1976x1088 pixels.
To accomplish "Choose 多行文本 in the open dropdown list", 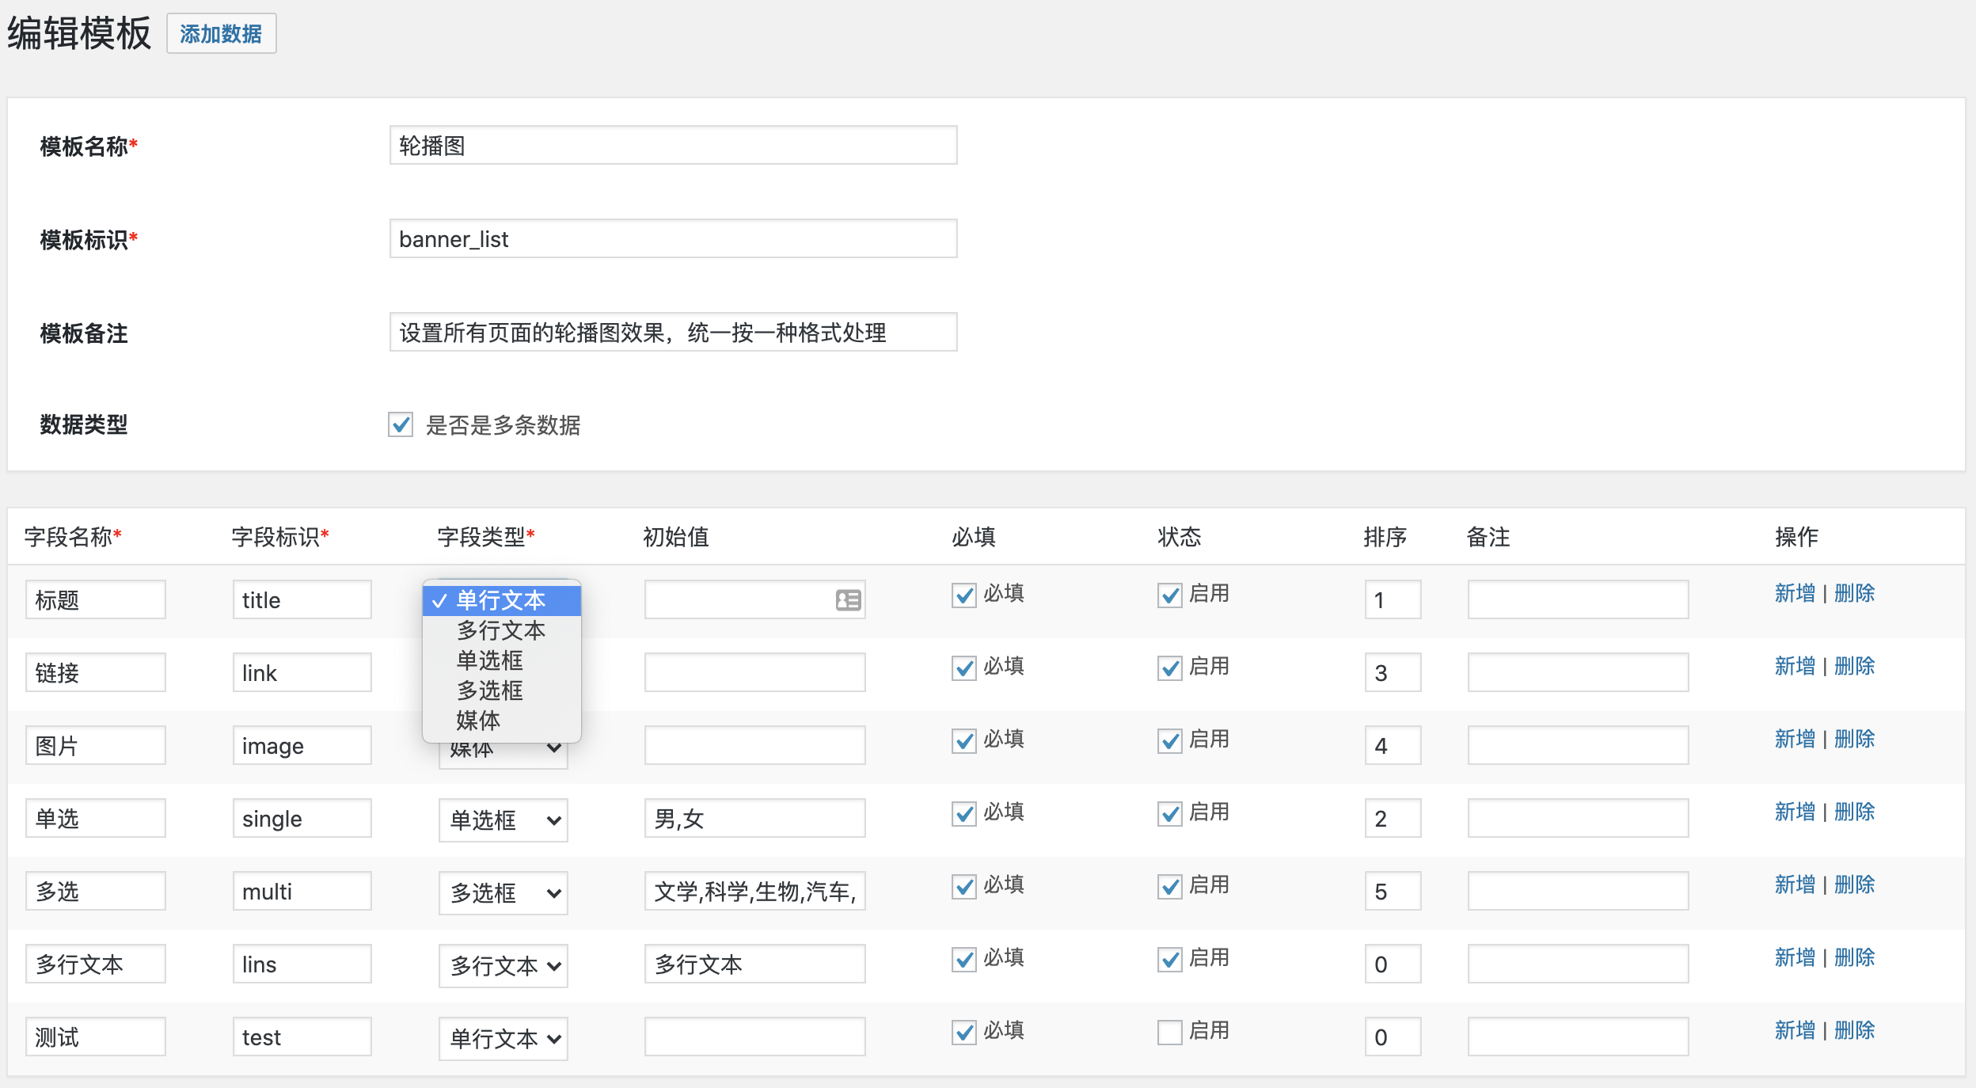I will tap(500, 630).
